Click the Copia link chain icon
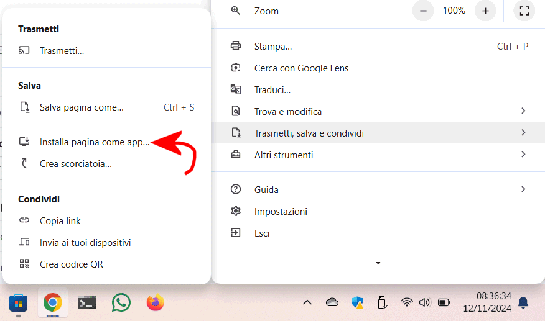 coord(24,220)
